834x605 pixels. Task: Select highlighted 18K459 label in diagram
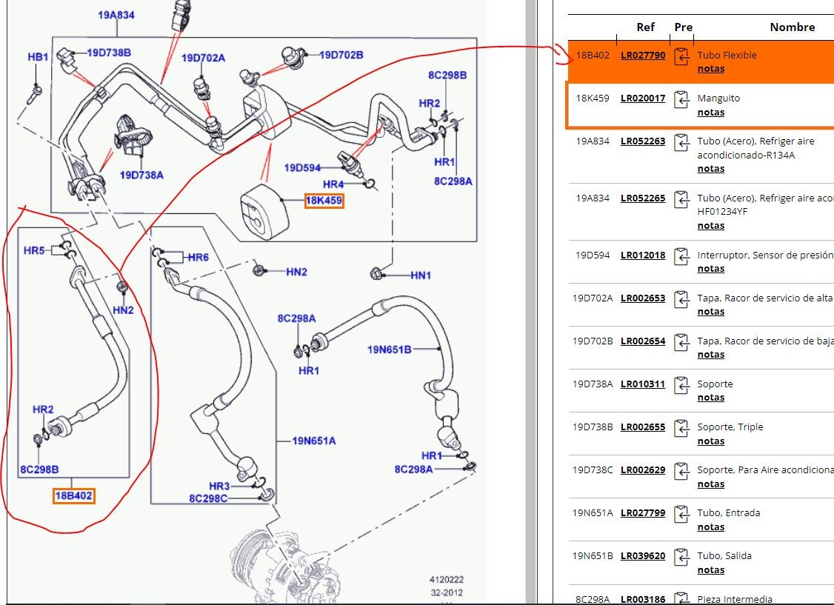pyautogui.click(x=324, y=201)
